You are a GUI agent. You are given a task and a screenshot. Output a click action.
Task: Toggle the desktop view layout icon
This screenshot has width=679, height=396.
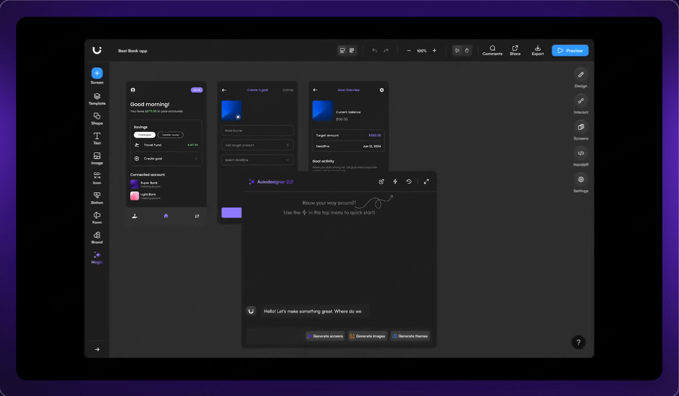click(342, 51)
